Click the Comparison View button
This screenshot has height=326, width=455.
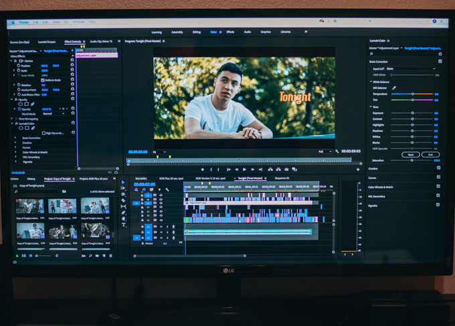[294, 170]
